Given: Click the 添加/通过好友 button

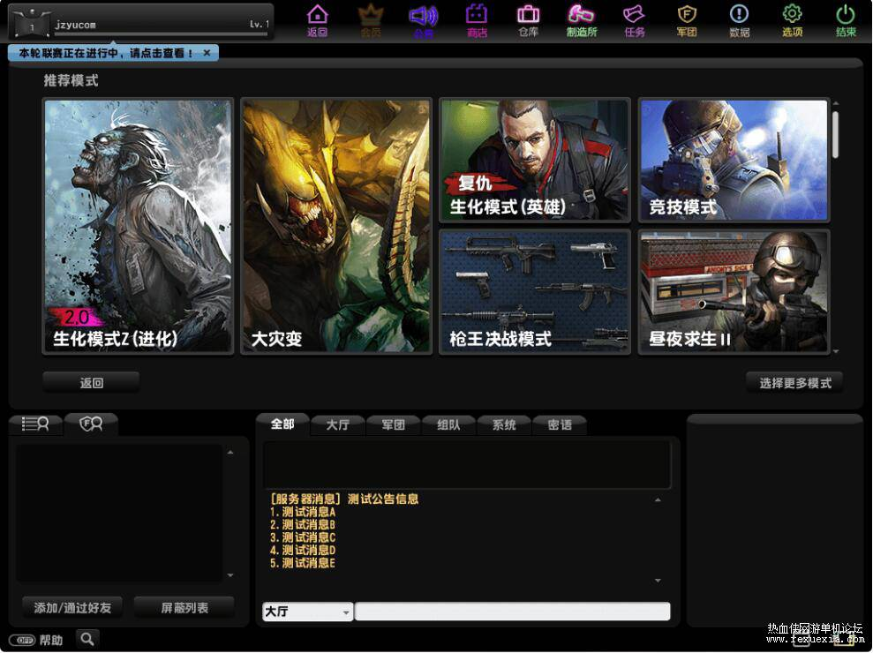Looking at the screenshot, I should [72, 608].
